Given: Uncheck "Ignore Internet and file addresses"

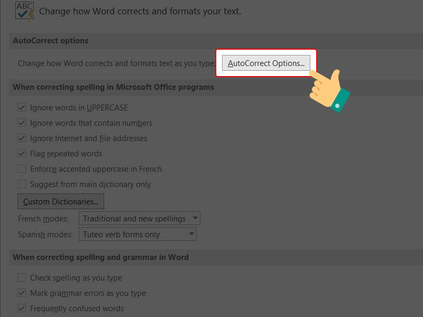Looking at the screenshot, I should coord(22,138).
